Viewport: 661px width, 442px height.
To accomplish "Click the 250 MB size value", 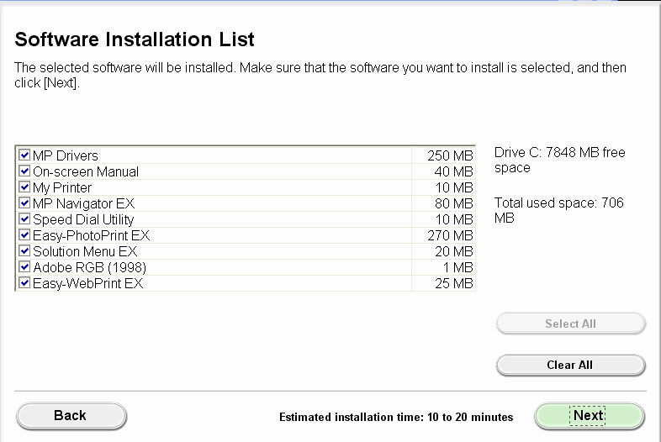I will tap(450, 155).
